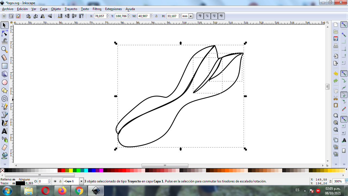Image resolution: width=348 pixels, height=196 pixels.
Task: Open the units mm dropdown
Action: (x=191, y=16)
